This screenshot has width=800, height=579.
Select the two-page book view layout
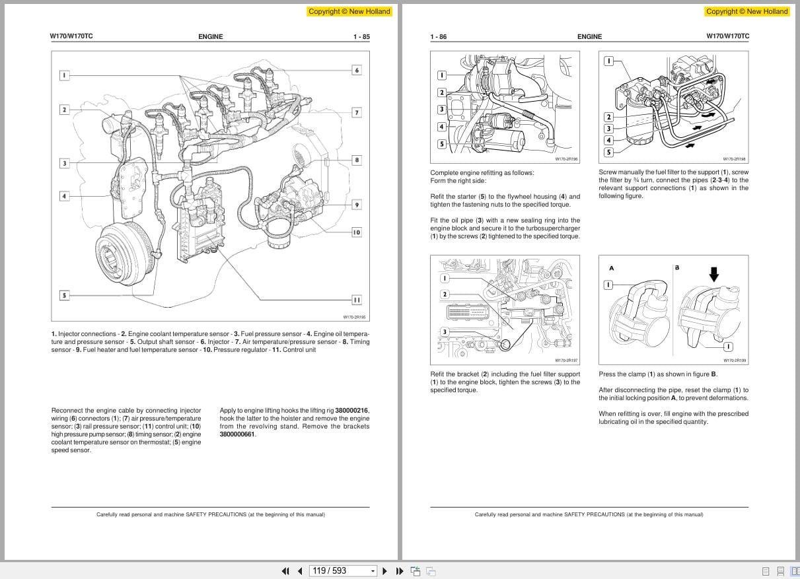[797, 570]
